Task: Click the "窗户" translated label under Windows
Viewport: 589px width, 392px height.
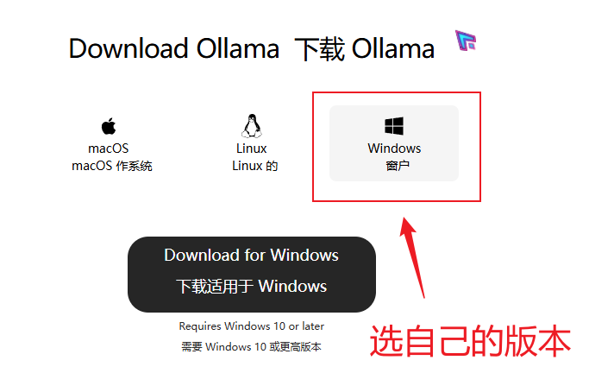Action: click(398, 166)
